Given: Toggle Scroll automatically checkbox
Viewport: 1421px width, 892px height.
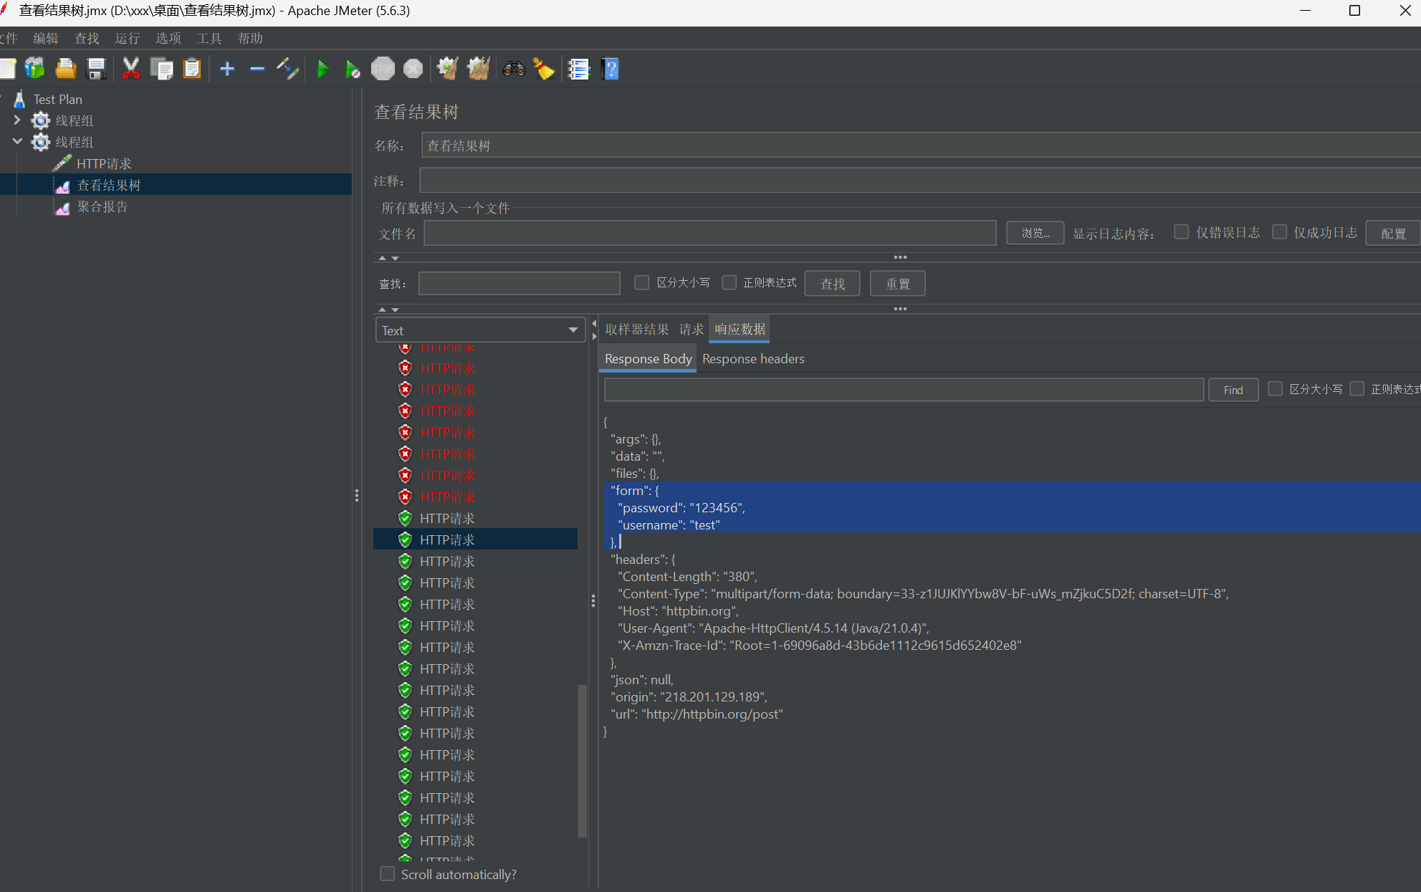Looking at the screenshot, I should point(388,874).
